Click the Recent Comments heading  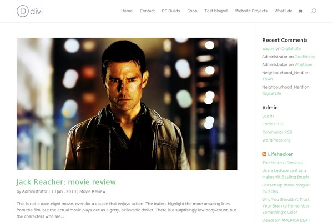(285, 40)
